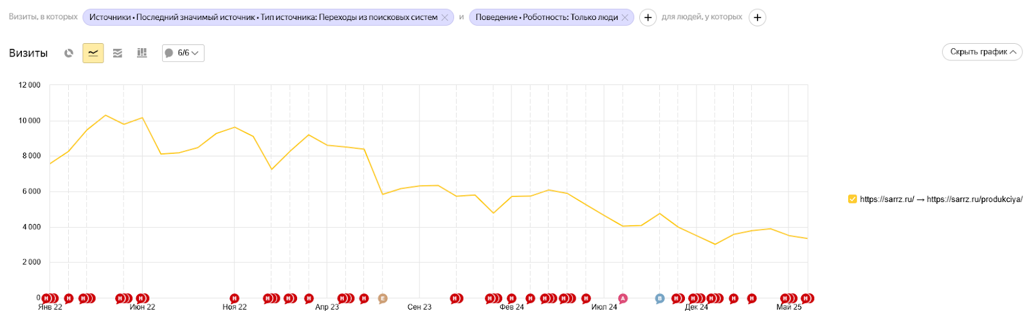The height and width of the screenshot is (334, 1029).
Task: Click the blue 'B' annotation marker
Action: tap(659, 299)
